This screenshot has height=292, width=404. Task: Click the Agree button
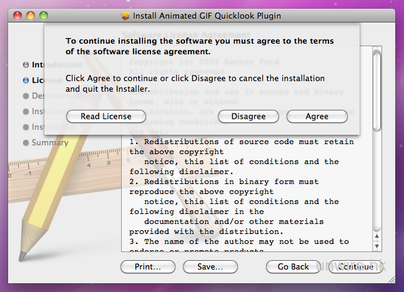[317, 117]
